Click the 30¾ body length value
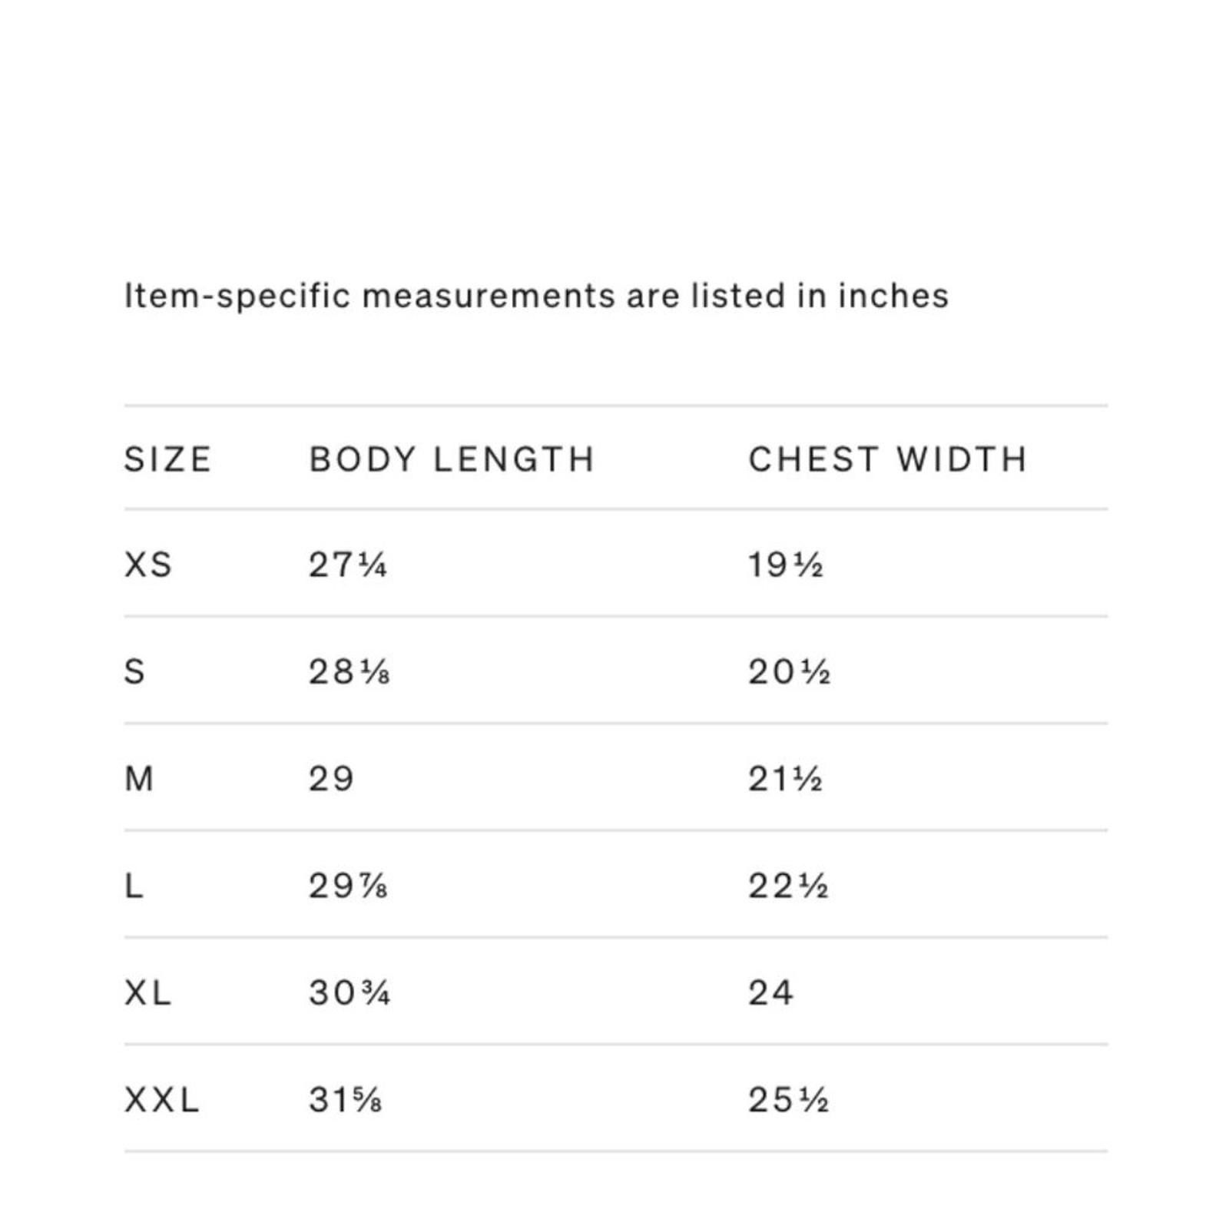Screen dimensions: 1229x1229 [349, 993]
